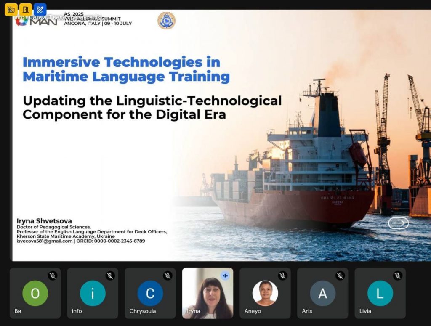Click the MAN logo on the slide header
The image size is (431, 326).
point(36,21)
